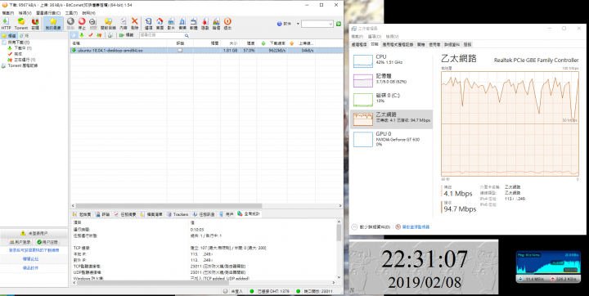Switch to the file list tab beside Trackers
589x296 pixels.
152,214
